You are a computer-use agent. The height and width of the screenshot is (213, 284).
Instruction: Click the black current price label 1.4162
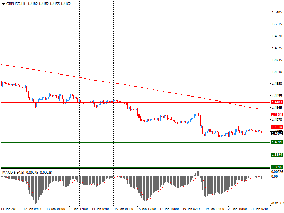pyautogui.click(x=277, y=133)
